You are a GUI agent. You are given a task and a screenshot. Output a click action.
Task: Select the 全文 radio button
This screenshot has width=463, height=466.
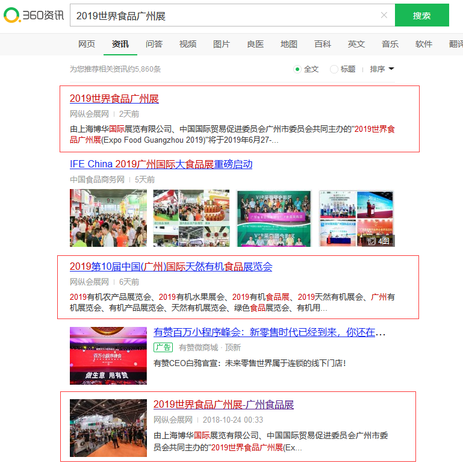(297, 69)
